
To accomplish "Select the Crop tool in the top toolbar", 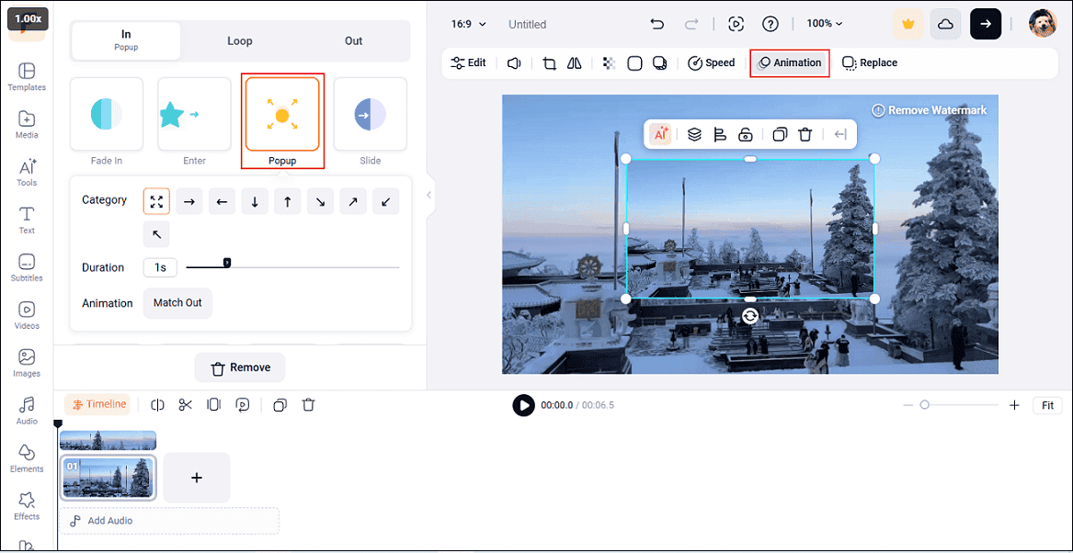I will pos(549,62).
